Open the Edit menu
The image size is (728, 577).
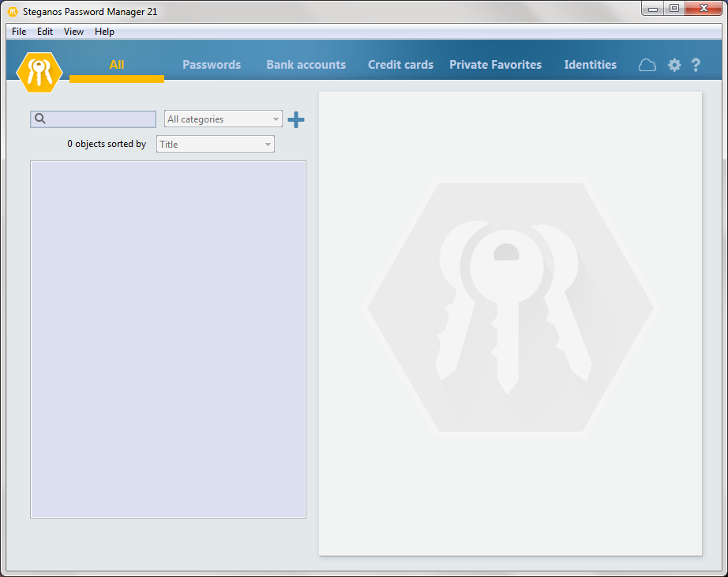tap(44, 32)
